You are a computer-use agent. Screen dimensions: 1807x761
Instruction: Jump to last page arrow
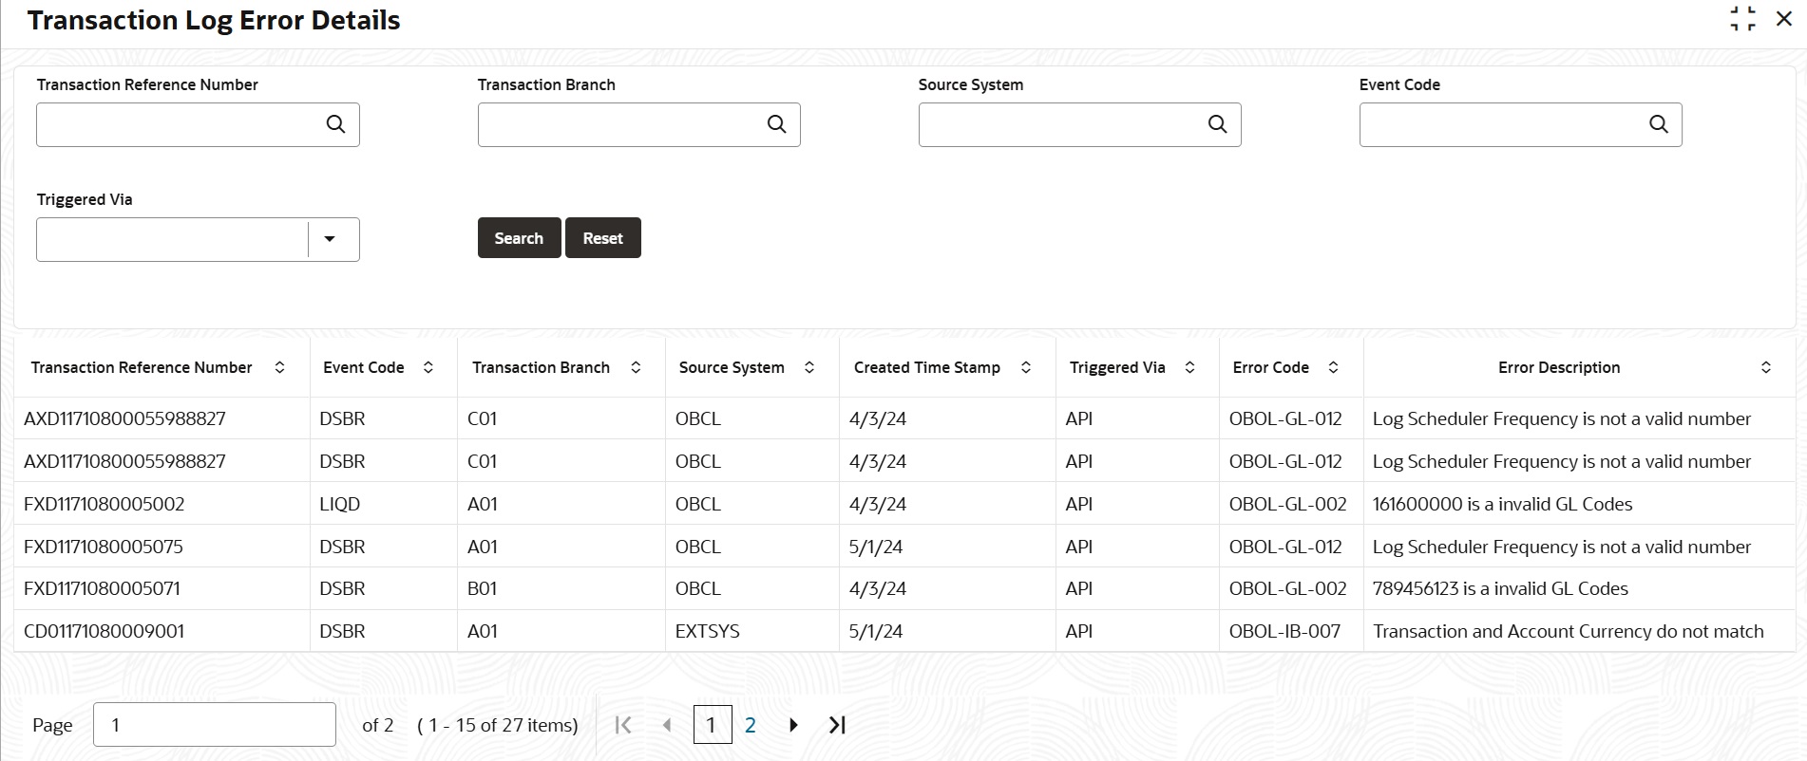click(x=836, y=726)
